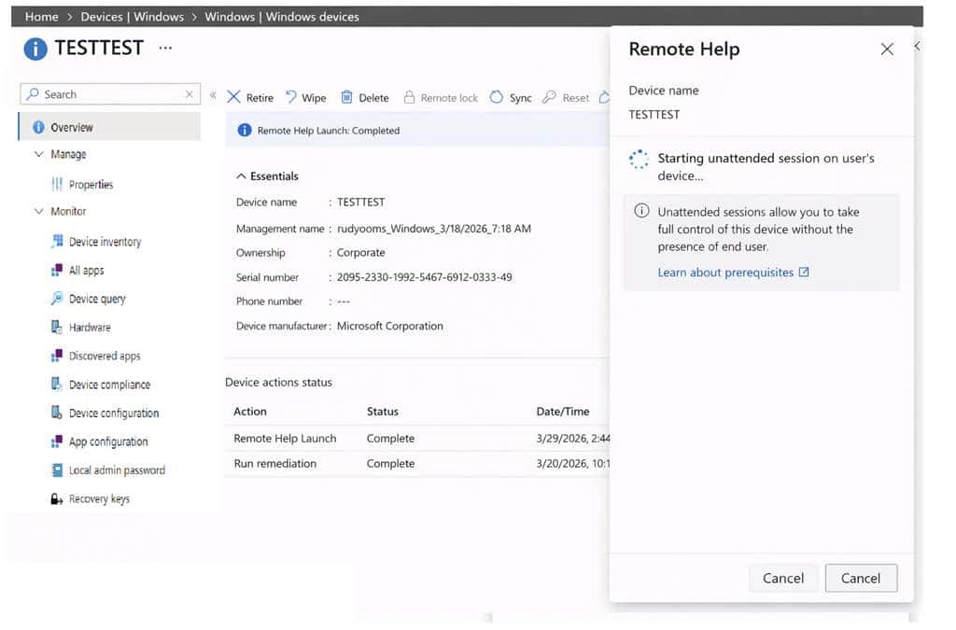The width and height of the screenshot is (956, 630).
Task: Collapse the sidebar with double chevron
Action: click(x=213, y=95)
